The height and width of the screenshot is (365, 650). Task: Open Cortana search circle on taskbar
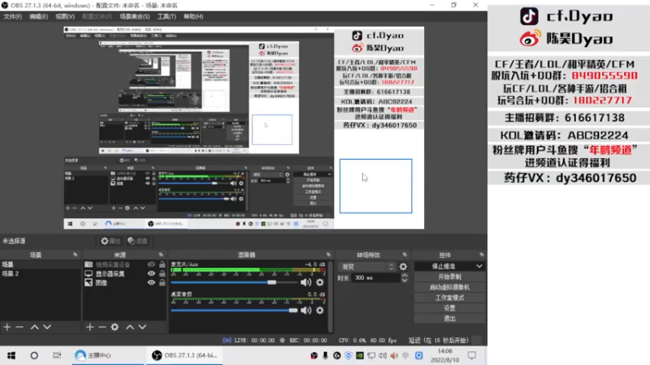coord(34,355)
